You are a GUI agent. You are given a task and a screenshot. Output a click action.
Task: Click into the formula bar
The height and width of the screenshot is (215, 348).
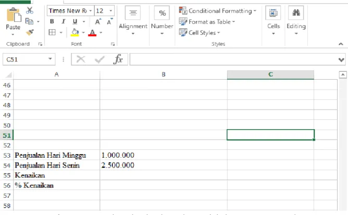coord(233,59)
